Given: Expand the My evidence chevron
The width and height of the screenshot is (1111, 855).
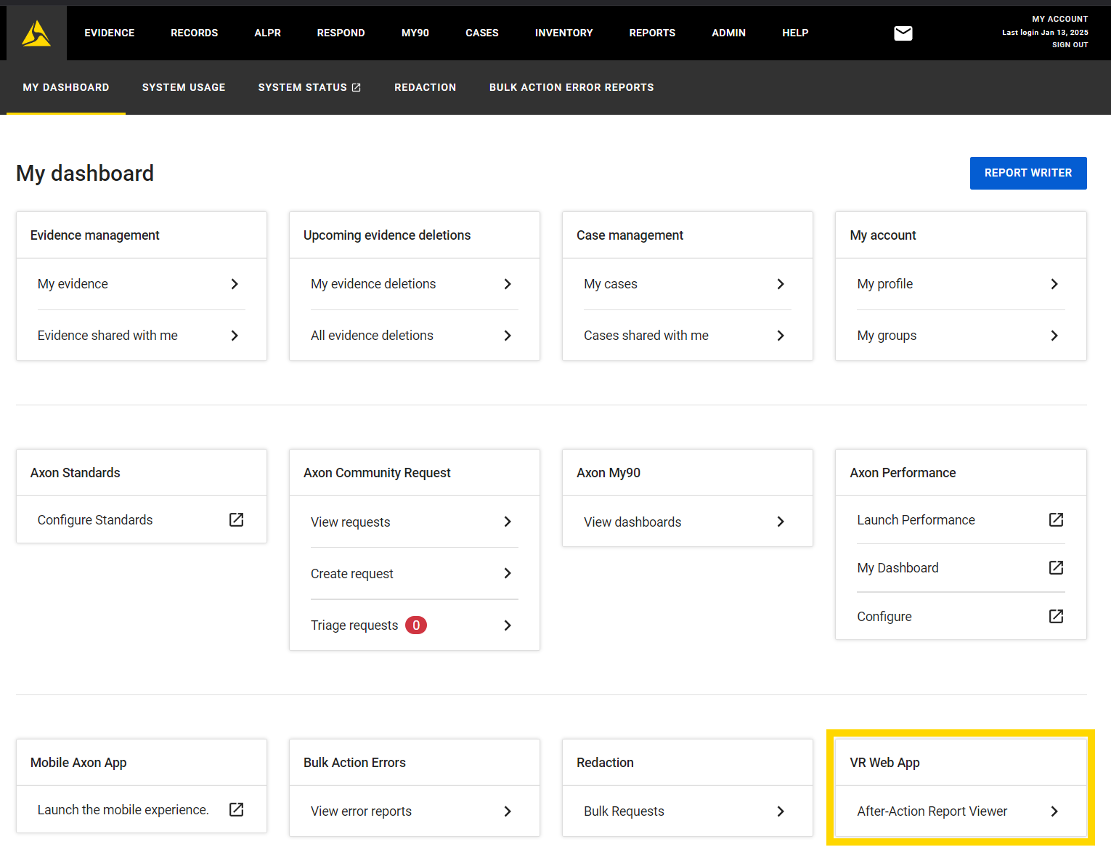Looking at the screenshot, I should click(x=235, y=284).
